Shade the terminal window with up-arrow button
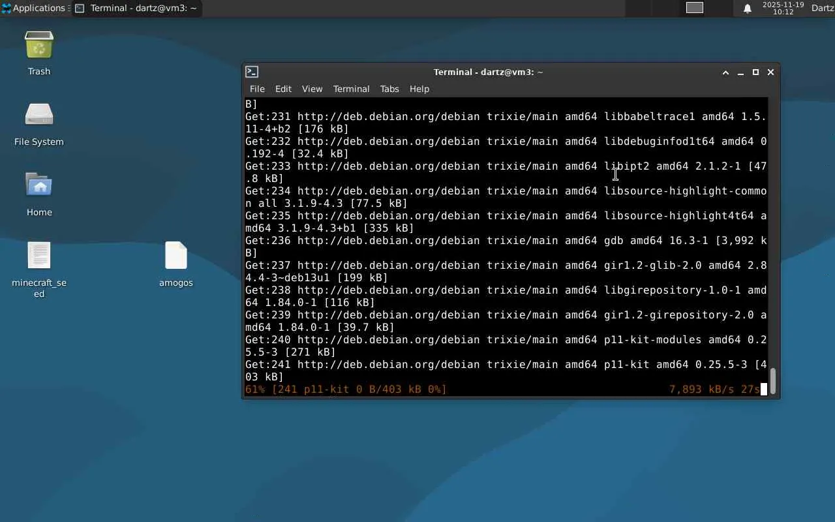This screenshot has width=835, height=522. point(725,72)
